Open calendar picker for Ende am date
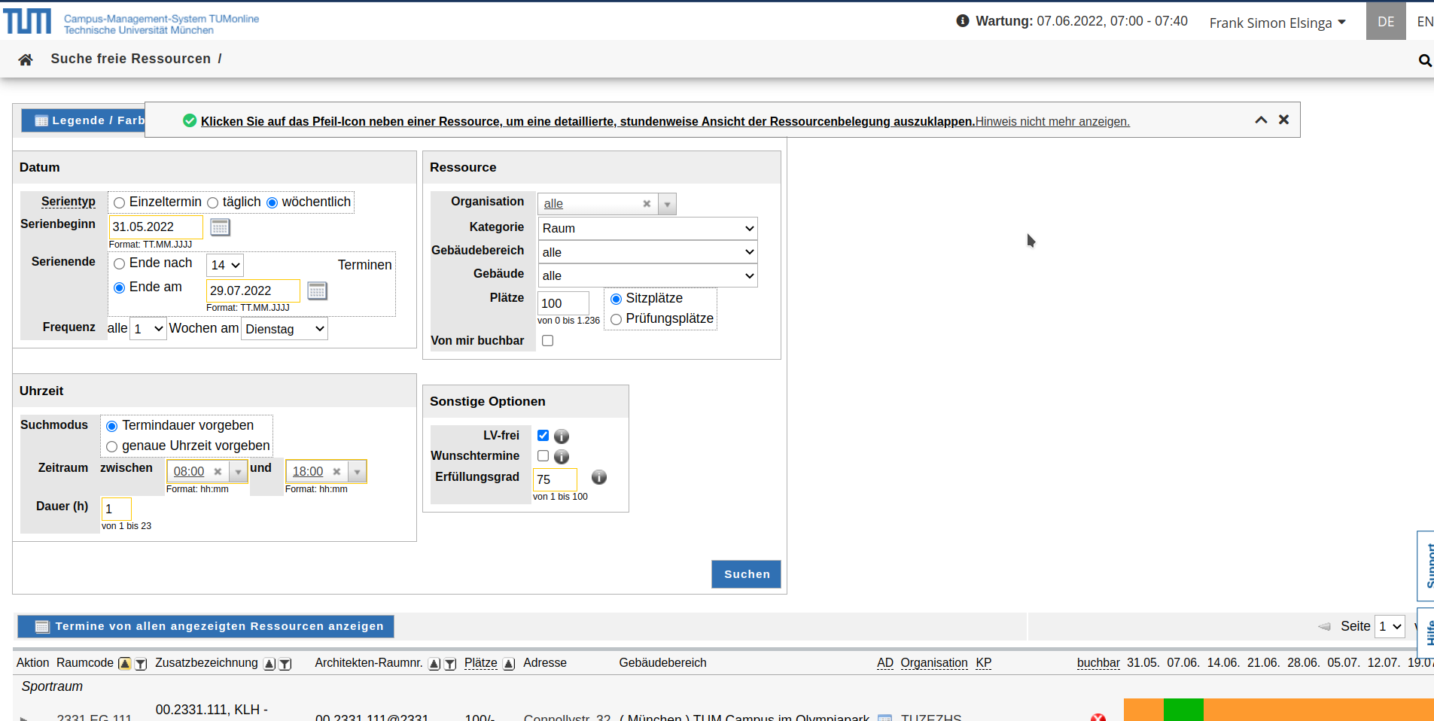Screen dimensions: 1434x721 pyautogui.click(x=317, y=291)
